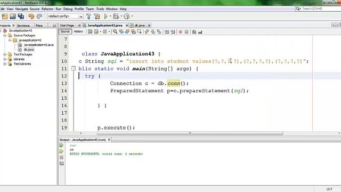Click Stop Macro Recording icon
Viewport: 341px width, 192px height.
pos(186,32)
